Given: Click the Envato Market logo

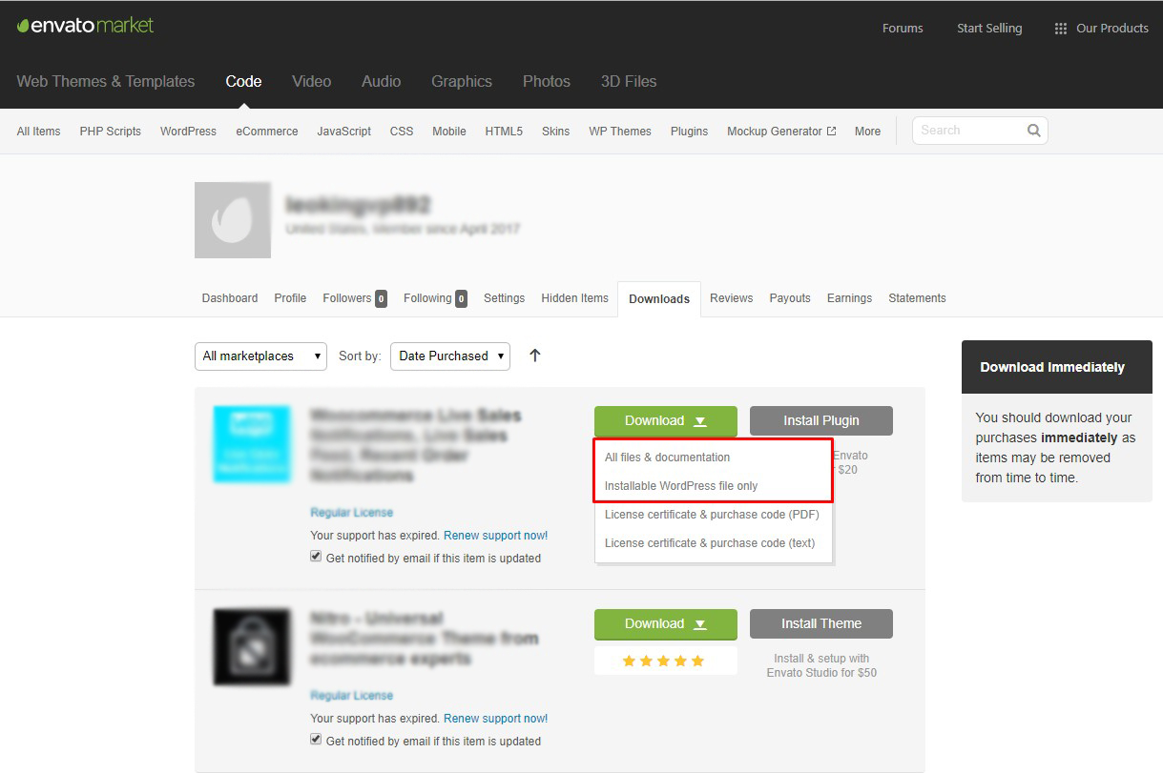Looking at the screenshot, I should click(x=86, y=26).
